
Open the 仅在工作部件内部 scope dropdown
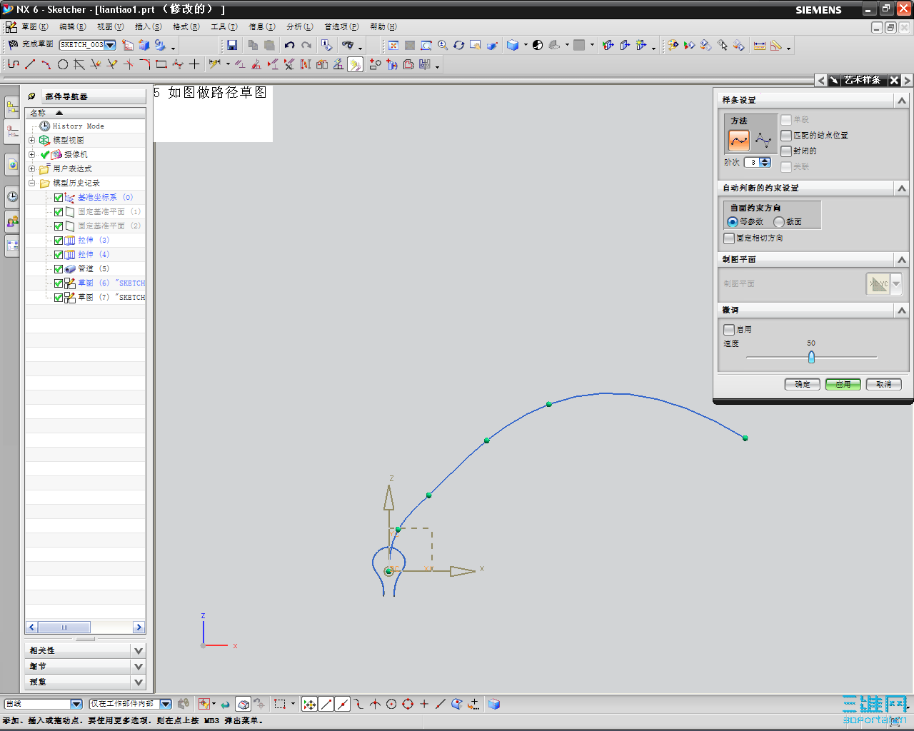(x=166, y=704)
